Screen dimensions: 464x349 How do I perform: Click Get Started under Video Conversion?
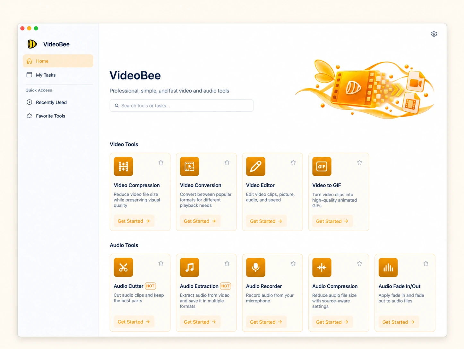coord(200,221)
